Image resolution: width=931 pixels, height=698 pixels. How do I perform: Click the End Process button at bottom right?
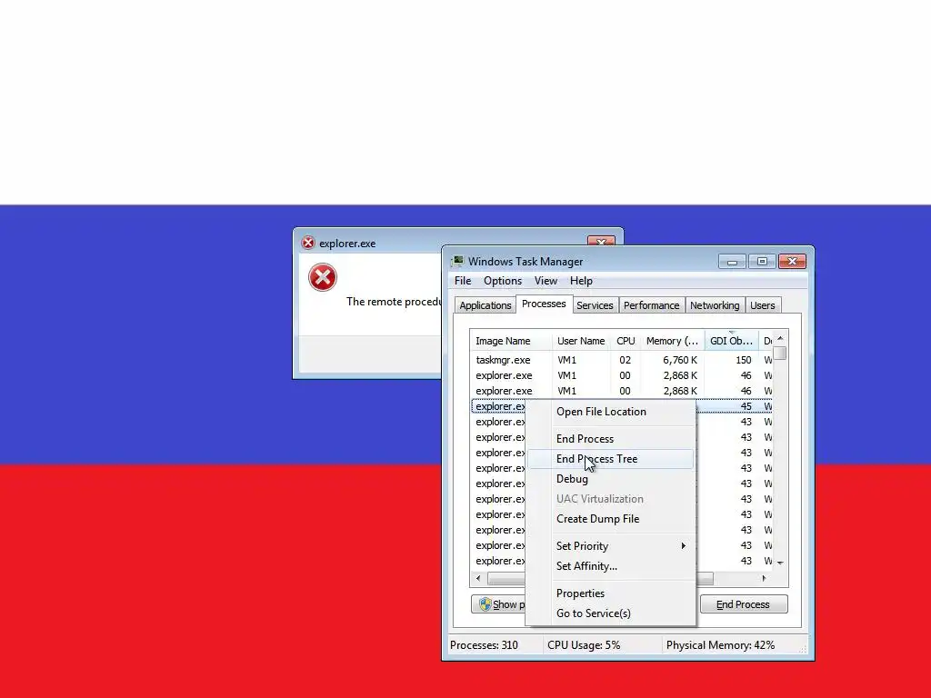744,604
